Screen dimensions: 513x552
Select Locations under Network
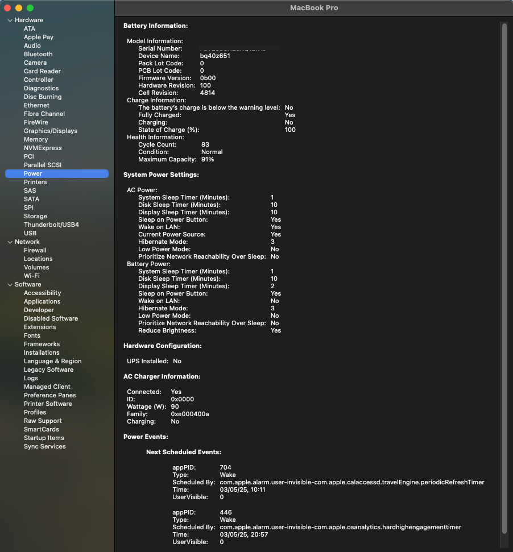pos(38,259)
